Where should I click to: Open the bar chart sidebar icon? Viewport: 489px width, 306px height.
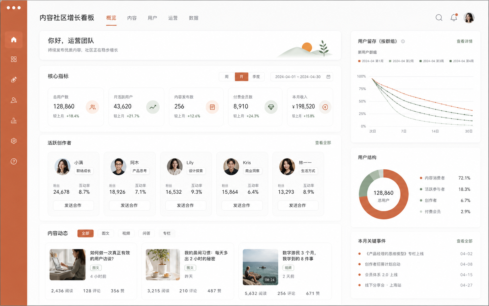pyautogui.click(x=14, y=120)
